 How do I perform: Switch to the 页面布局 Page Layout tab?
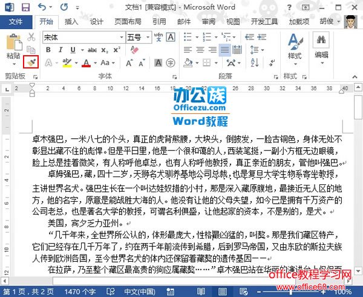click(128, 22)
